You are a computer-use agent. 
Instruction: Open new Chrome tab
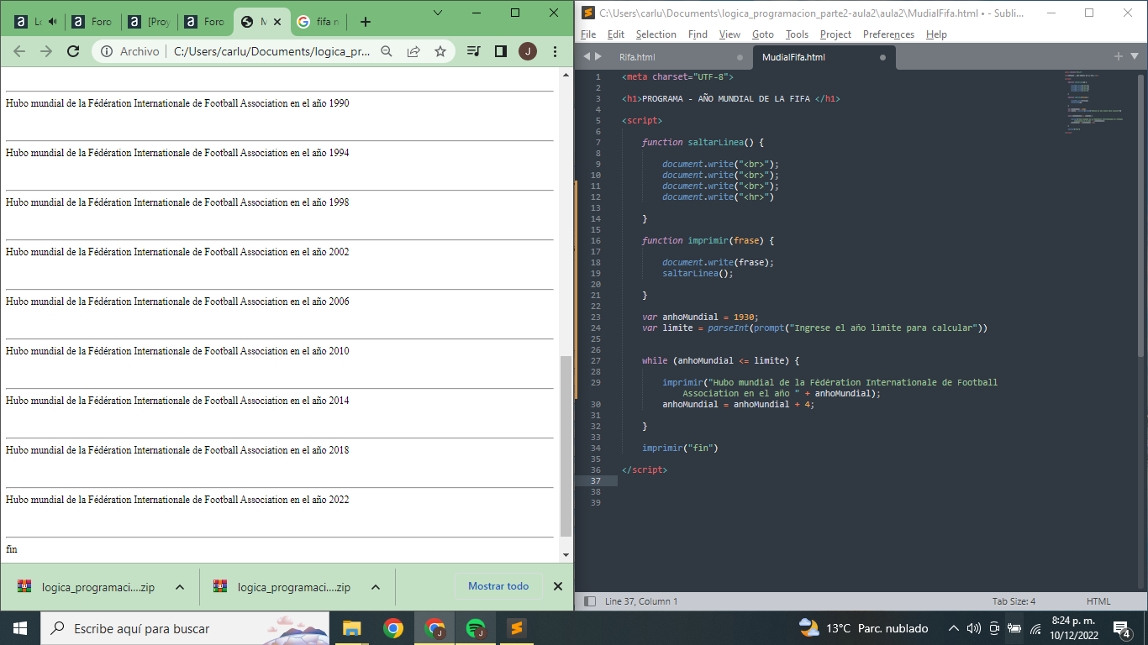365,22
